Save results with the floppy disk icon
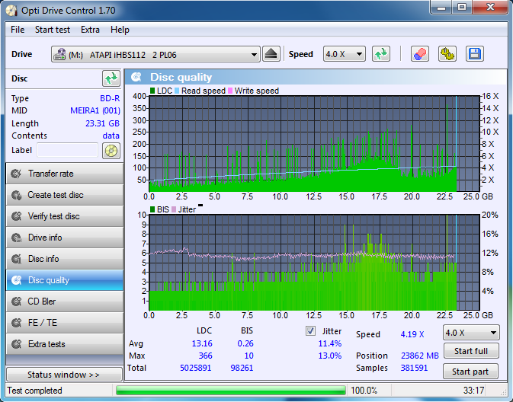This screenshot has width=513, height=402. click(x=475, y=54)
